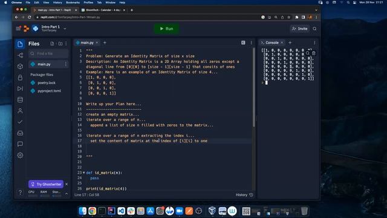387x218 pixels.
Task: Open the Version control sidebar icon
Action: click(20, 55)
